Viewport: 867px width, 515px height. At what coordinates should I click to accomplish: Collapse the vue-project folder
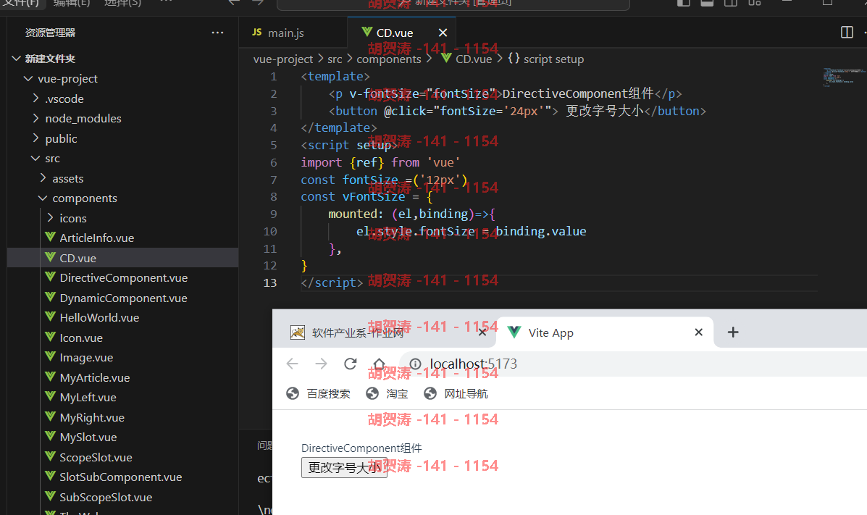[122, 78]
